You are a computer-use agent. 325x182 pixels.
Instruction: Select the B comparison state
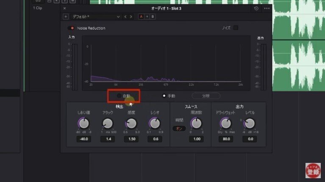[153, 17]
